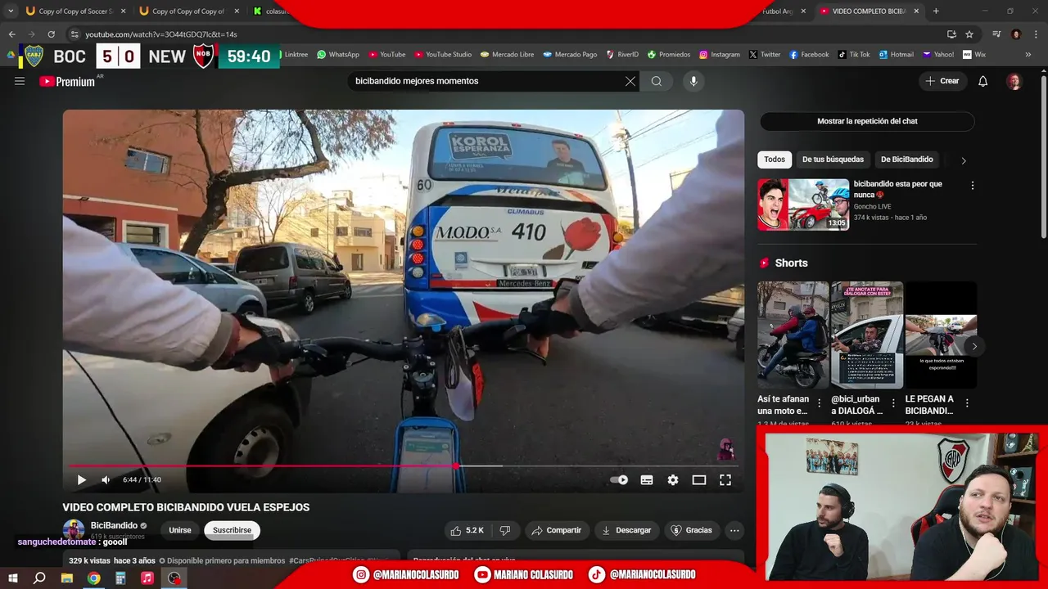This screenshot has width=1048, height=589.
Task: Open more actions three-dot menu under video
Action: click(734, 530)
